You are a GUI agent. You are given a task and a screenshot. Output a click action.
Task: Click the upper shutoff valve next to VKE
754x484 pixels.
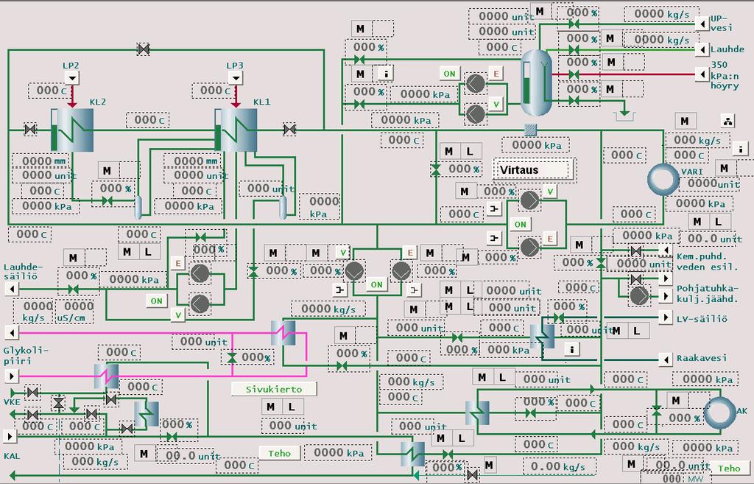coord(32,393)
